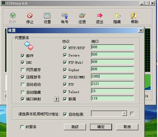Uncheck the FTP(Web) protocol checkbox

tap(65, 63)
